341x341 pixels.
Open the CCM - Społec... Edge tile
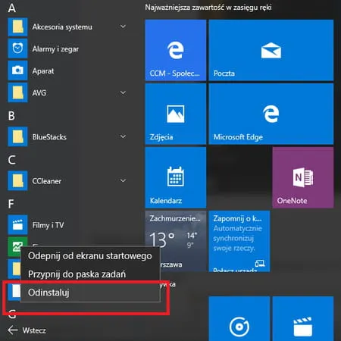pos(176,50)
